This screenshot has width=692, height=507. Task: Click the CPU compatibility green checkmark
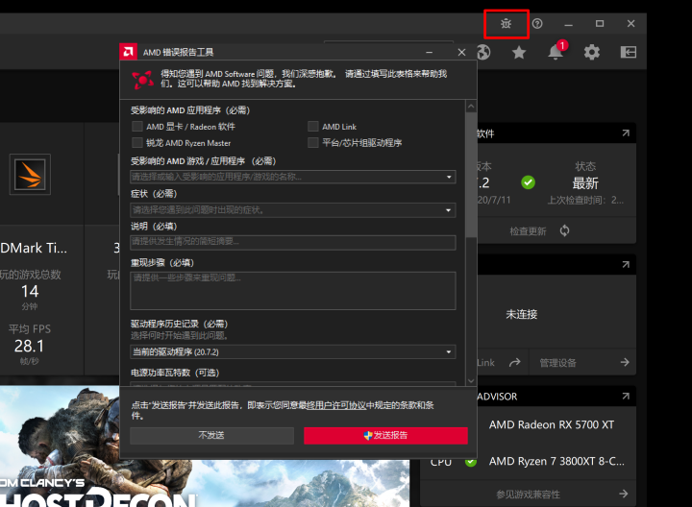click(x=471, y=462)
